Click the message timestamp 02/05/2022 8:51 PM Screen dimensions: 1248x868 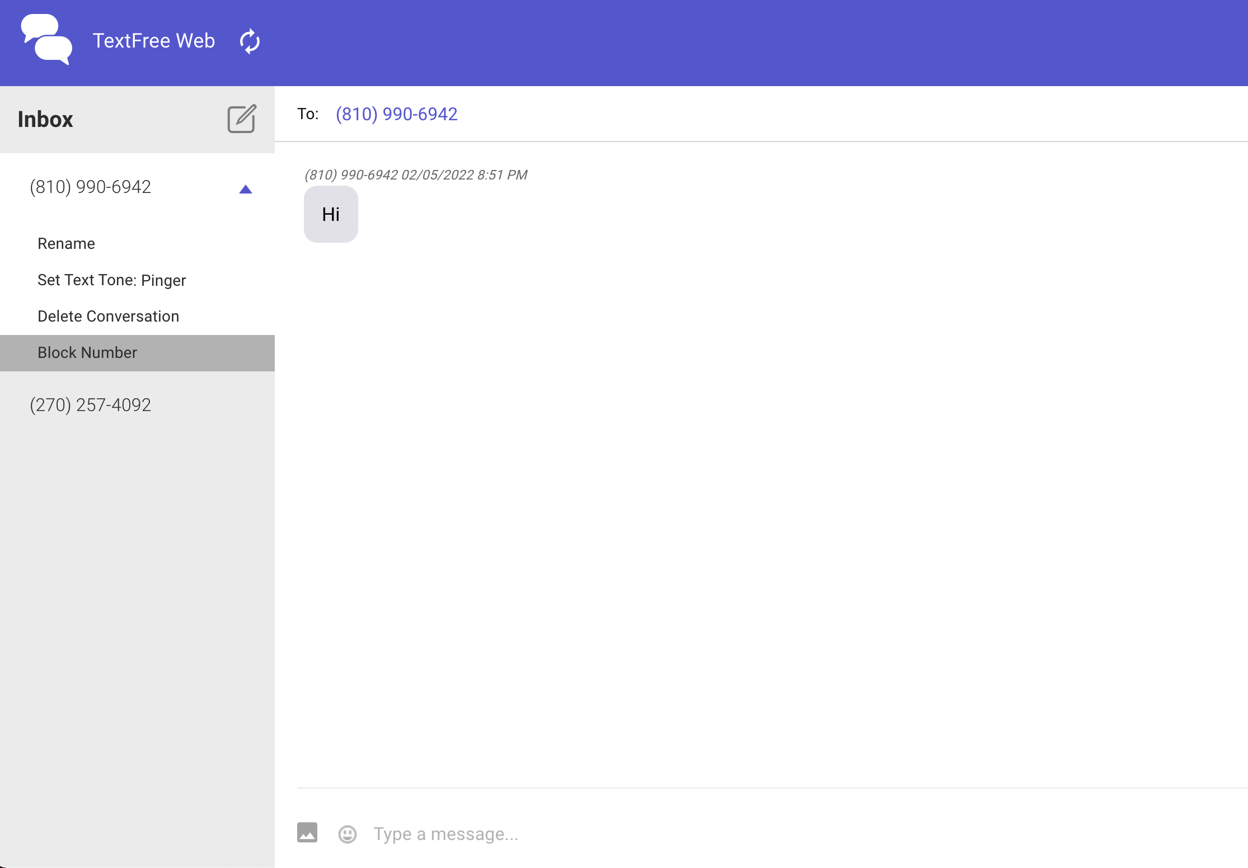[x=464, y=175]
